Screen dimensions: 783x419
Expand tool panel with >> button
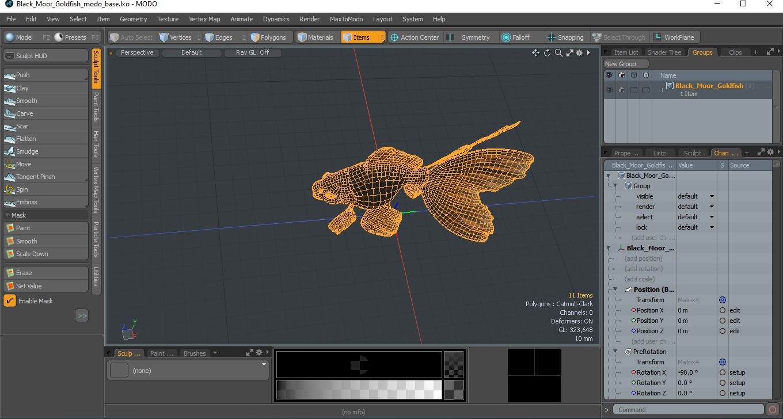click(x=82, y=315)
